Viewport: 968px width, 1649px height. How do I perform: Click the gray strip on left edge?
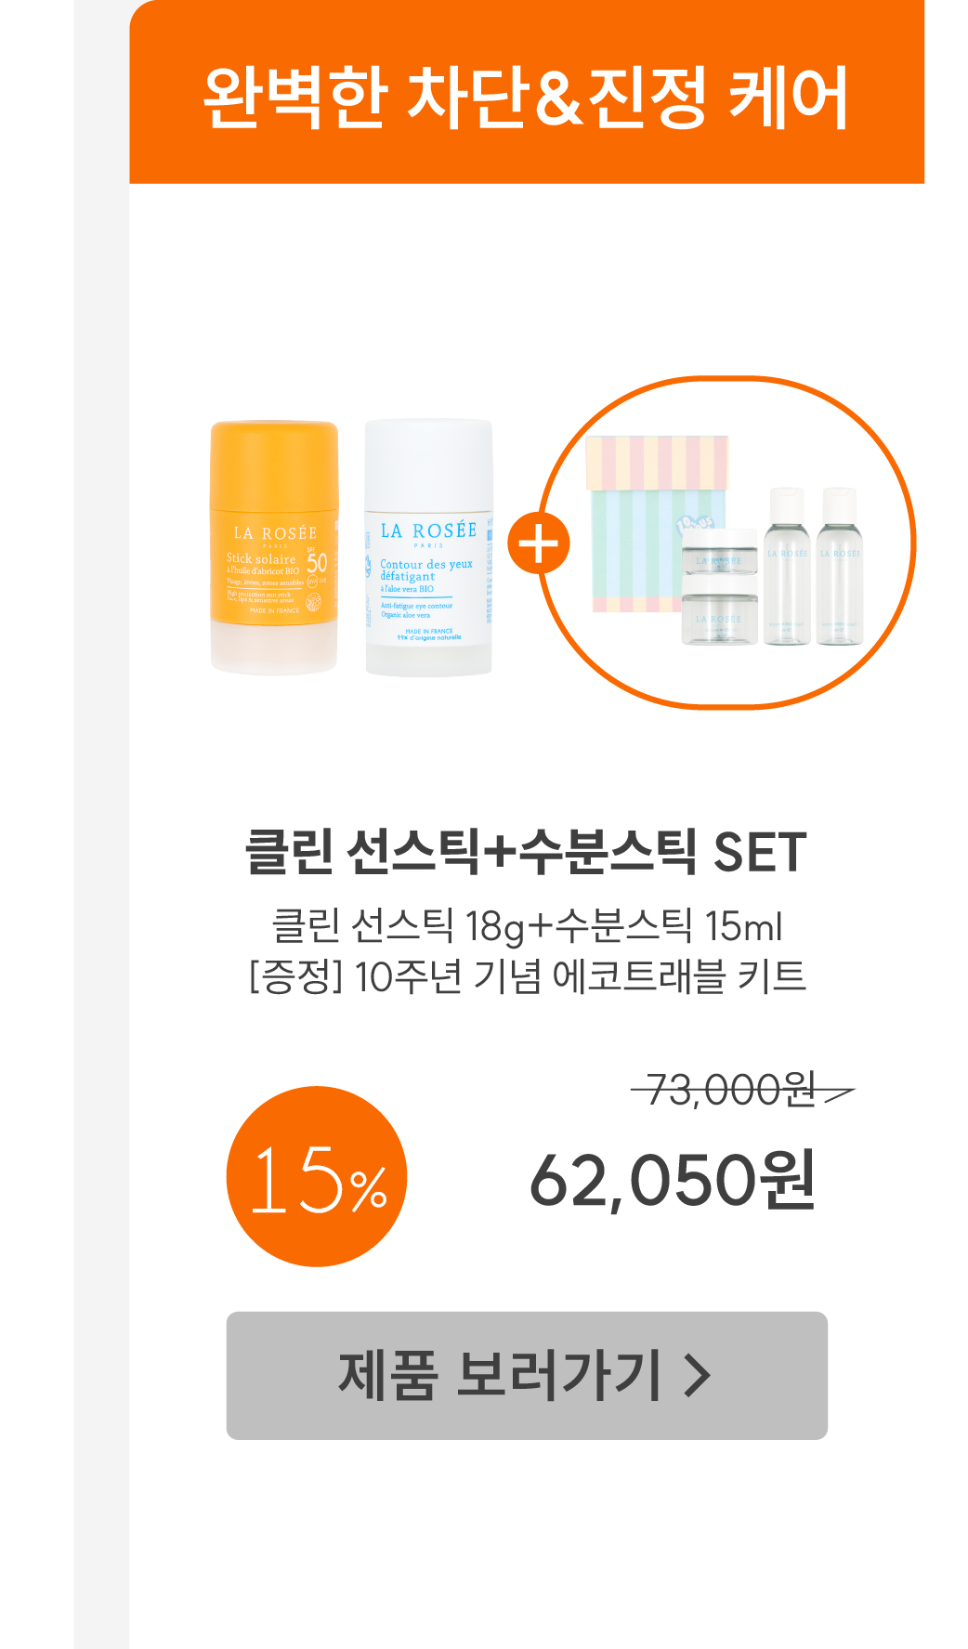[x=100, y=836]
